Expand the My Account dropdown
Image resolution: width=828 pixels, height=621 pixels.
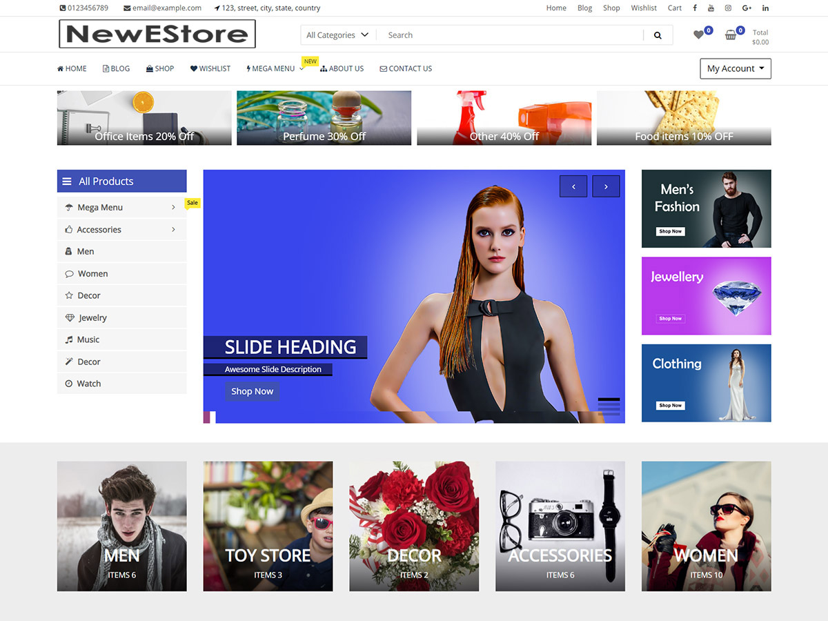[x=735, y=69]
